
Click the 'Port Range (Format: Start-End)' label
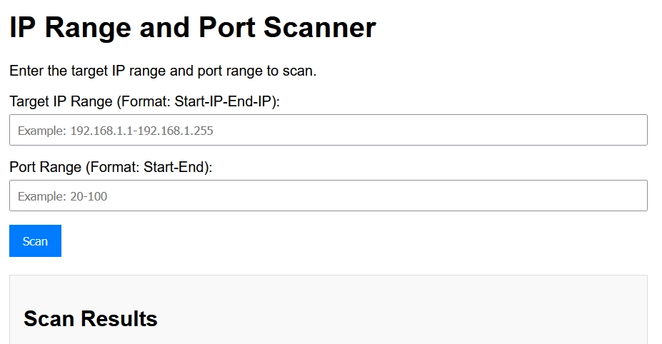tap(111, 167)
